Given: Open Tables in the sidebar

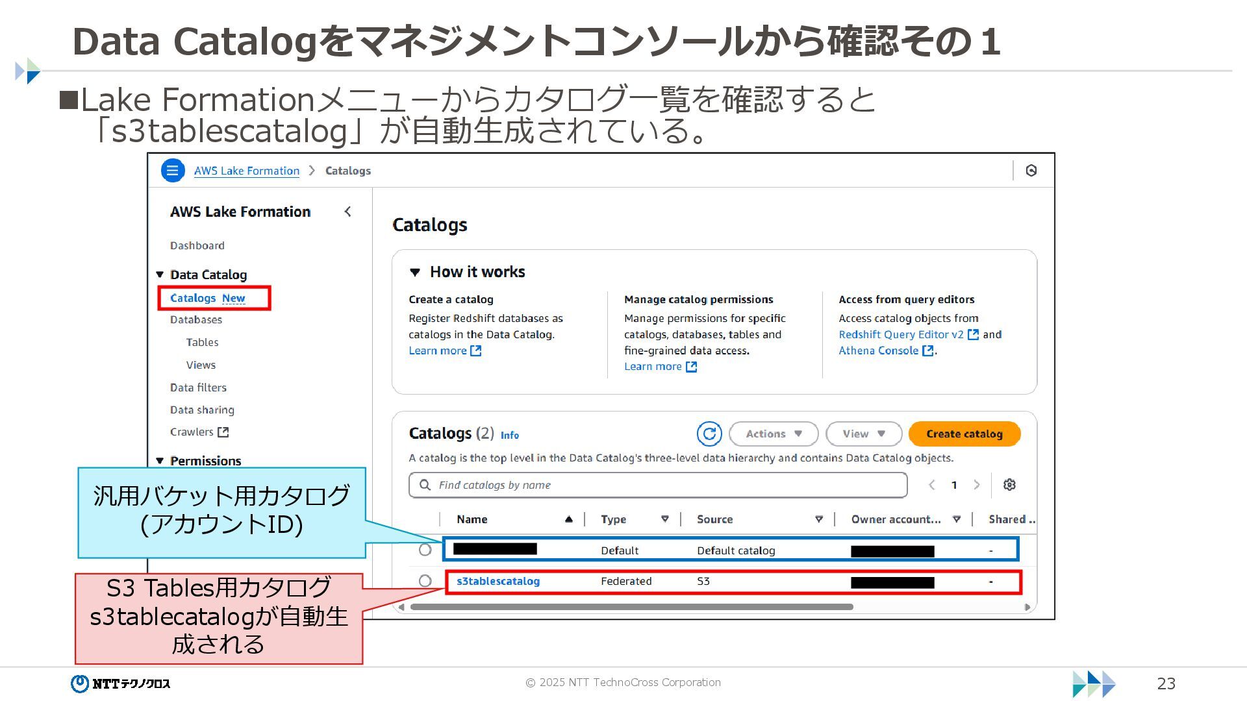Looking at the screenshot, I should coord(203,342).
